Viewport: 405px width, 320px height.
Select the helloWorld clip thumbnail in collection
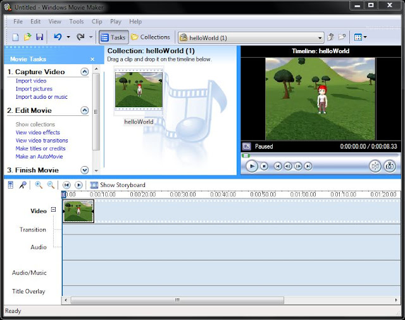tap(139, 89)
